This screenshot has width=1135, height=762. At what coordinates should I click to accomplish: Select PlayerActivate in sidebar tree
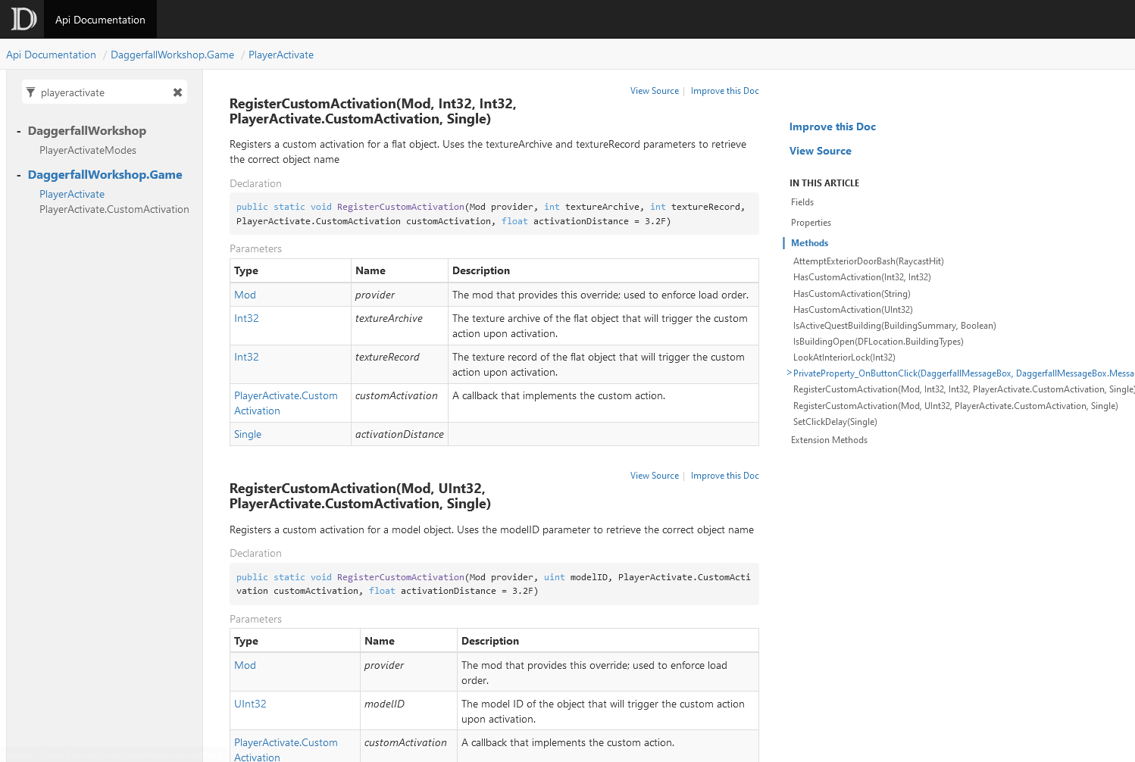click(x=72, y=194)
